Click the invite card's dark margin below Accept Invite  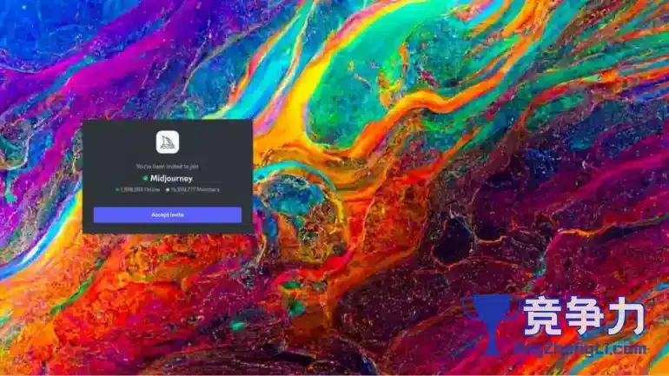click(167, 228)
